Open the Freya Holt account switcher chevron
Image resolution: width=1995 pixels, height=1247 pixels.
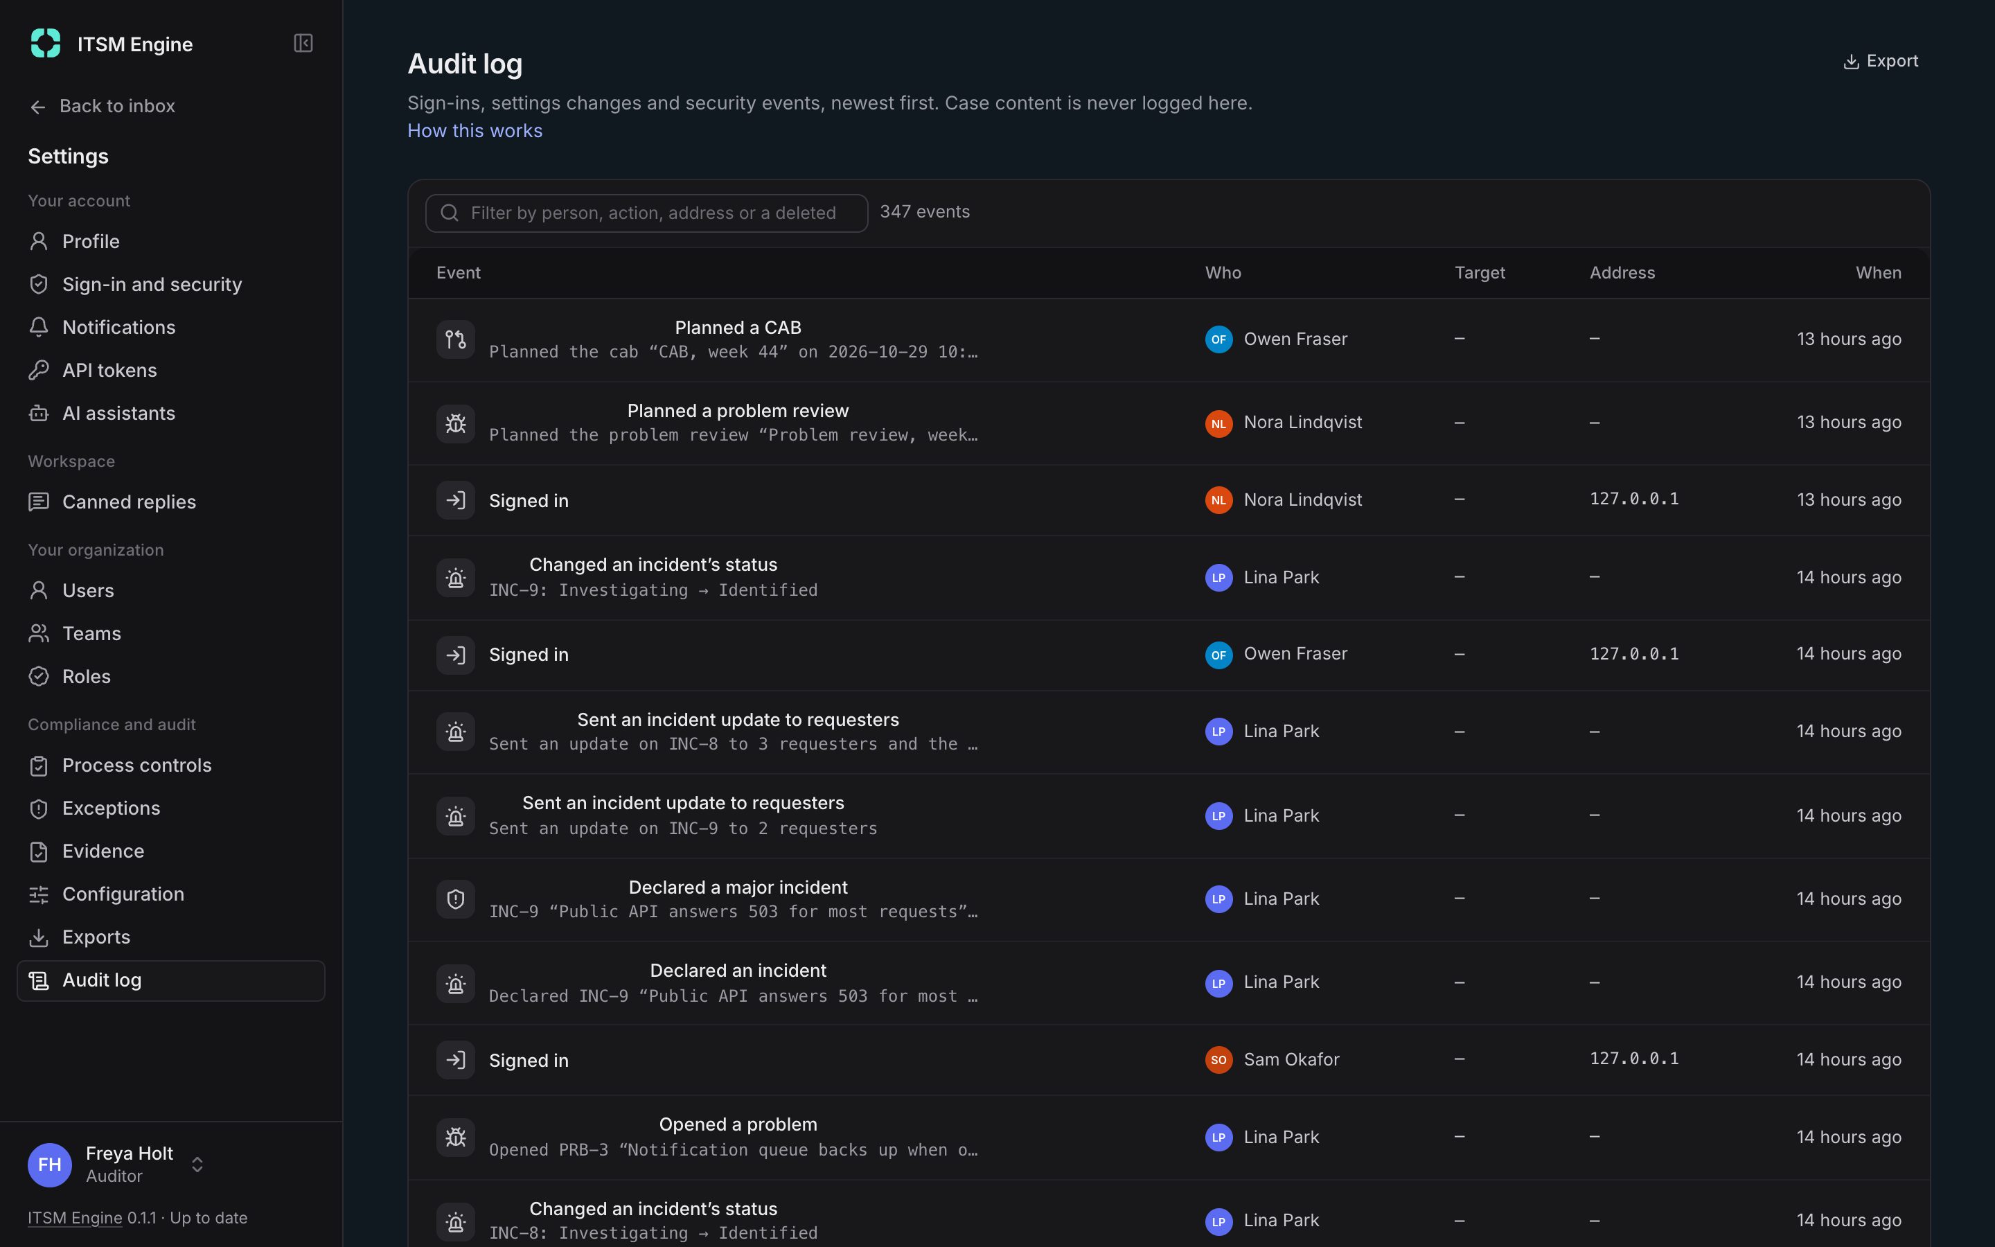(x=197, y=1165)
